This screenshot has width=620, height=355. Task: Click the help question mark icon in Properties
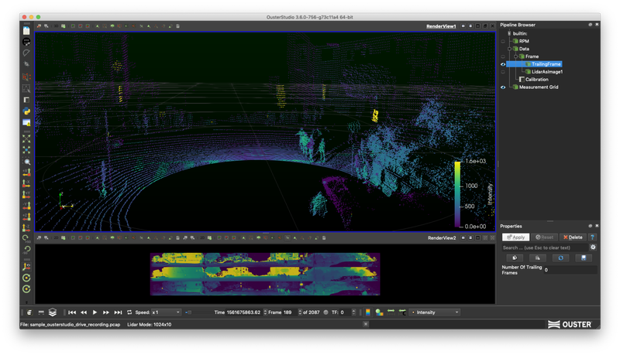[x=593, y=237]
